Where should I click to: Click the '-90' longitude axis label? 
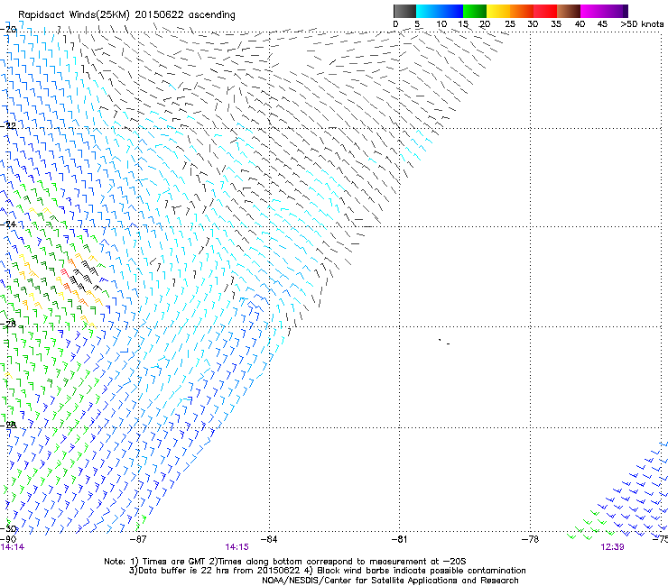click(8, 539)
